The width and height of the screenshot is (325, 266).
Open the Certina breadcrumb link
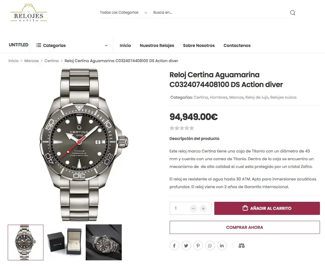click(x=51, y=61)
